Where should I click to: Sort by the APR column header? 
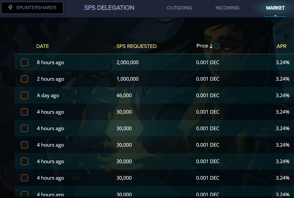pos(281,46)
